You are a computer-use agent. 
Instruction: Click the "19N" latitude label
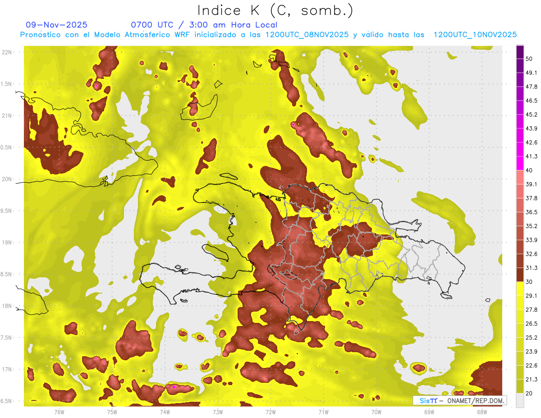[7, 243]
